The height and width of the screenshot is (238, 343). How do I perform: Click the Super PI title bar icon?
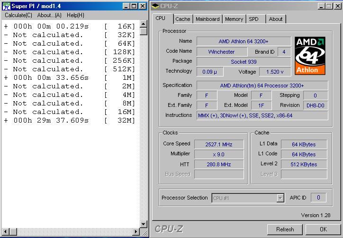point(6,6)
